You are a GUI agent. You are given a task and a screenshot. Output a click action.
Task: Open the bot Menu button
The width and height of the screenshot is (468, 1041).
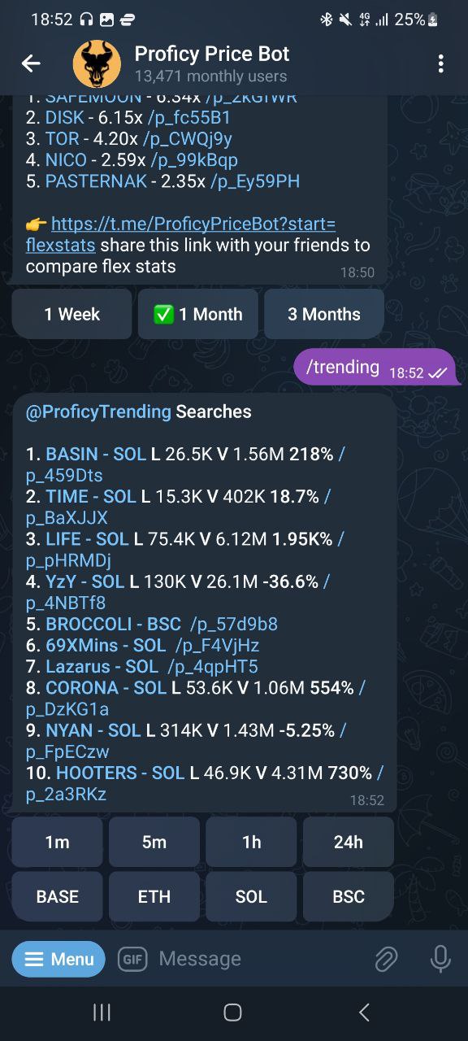click(x=58, y=959)
